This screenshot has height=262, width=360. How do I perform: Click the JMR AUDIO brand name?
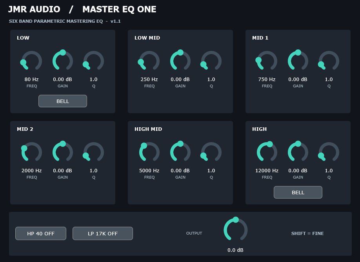pos(34,9)
